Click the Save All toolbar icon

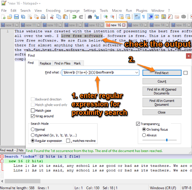(23, 17)
